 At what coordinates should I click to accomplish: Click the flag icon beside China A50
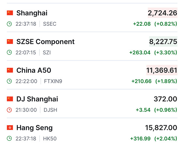pos(10,70)
